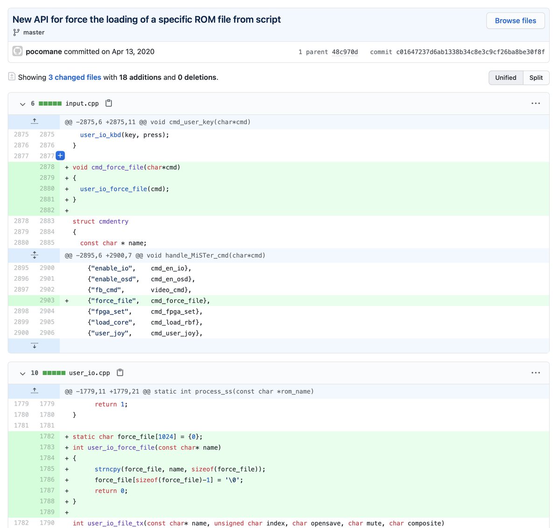Collapse the user_io.cpp file diff
Viewport: 560px width, 528px height.
point(22,373)
